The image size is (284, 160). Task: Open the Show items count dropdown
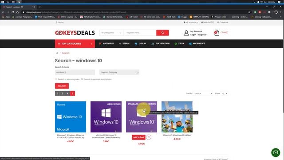tap(224, 93)
